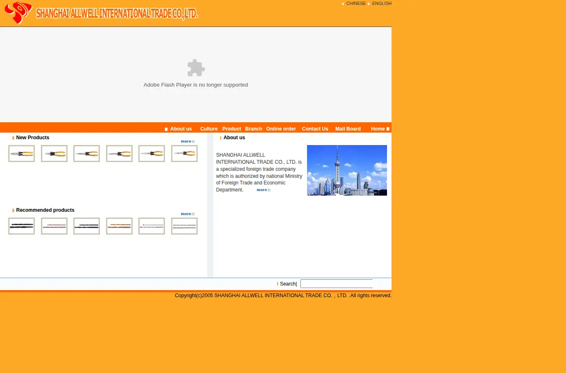This screenshot has height=373, width=566.
Task: Open the third Recommended products drill bit thumbnail
Action: click(87, 226)
